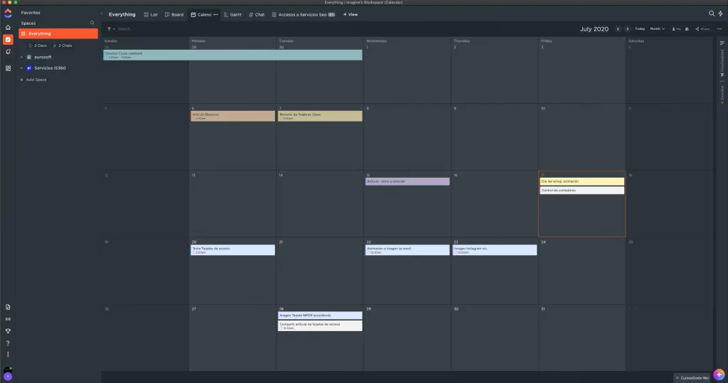Open Compartir artículo de tarjetas de acceso
728x383 pixels.
pos(320,326)
